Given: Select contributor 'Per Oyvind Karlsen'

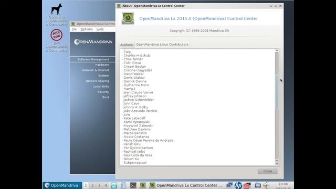Looking at the screenshot, I should coord(138,148).
